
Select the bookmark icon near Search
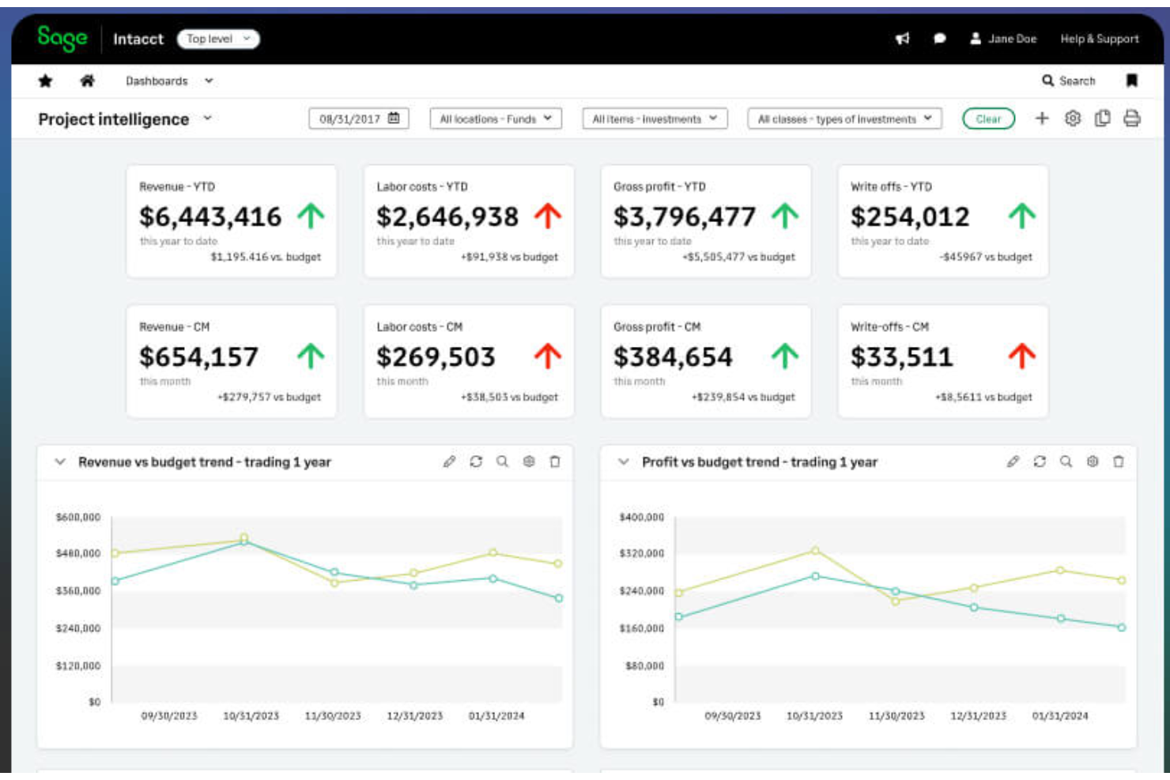(1129, 81)
